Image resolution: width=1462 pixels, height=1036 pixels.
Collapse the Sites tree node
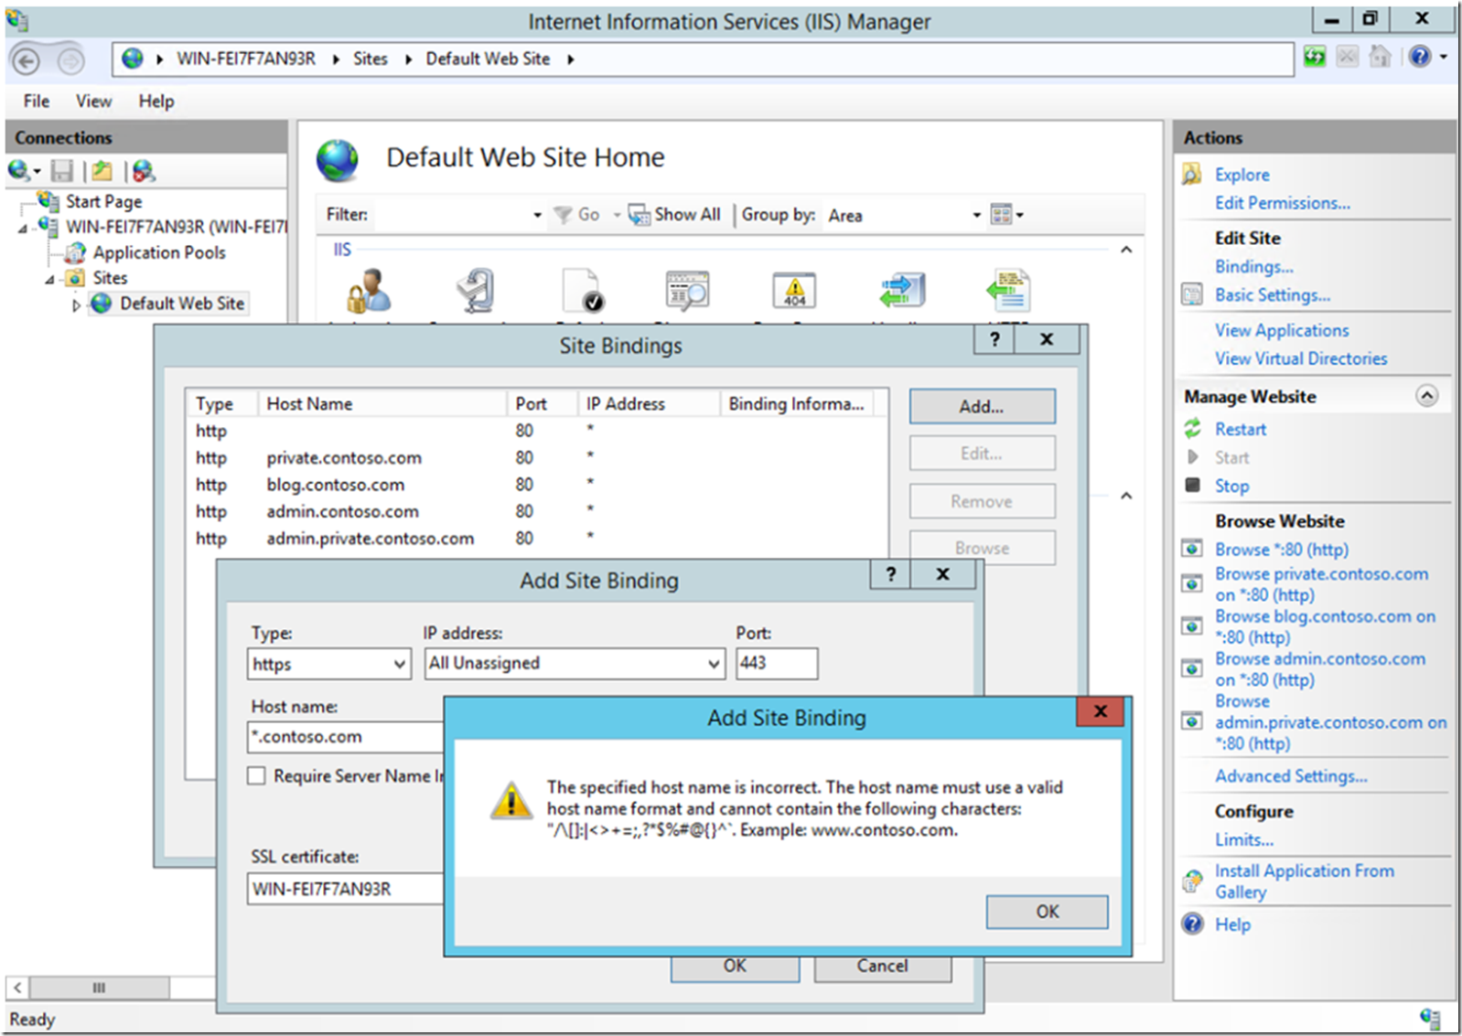coord(49,279)
